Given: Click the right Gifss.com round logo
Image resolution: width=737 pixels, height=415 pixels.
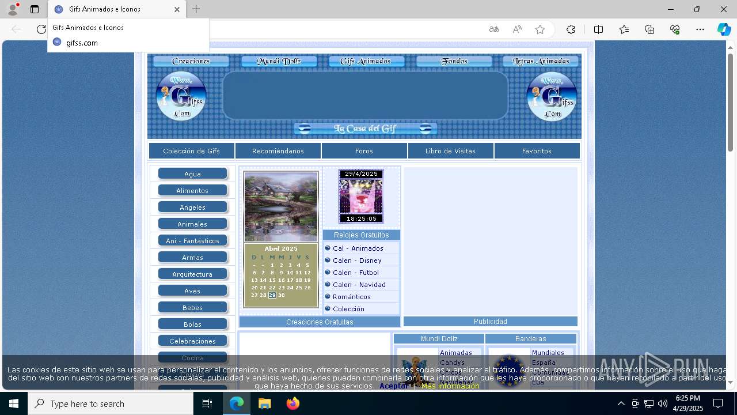Looking at the screenshot, I should pyautogui.click(x=552, y=96).
